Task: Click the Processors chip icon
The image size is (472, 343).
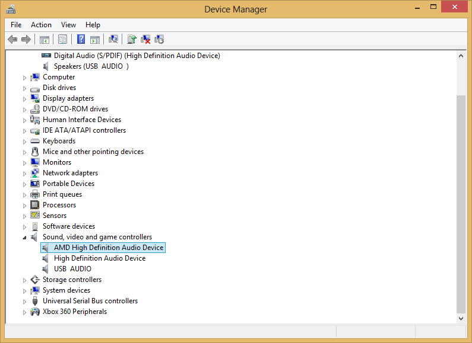Action: (x=35, y=205)
